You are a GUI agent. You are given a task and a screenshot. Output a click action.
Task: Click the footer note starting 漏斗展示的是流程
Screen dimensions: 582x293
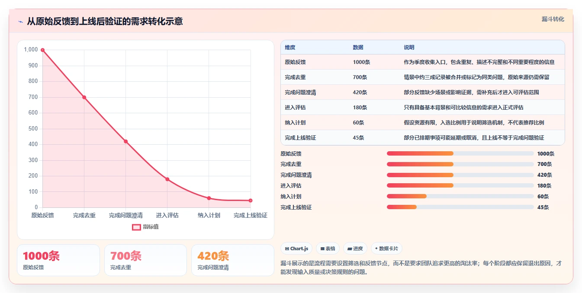point(421,268)
